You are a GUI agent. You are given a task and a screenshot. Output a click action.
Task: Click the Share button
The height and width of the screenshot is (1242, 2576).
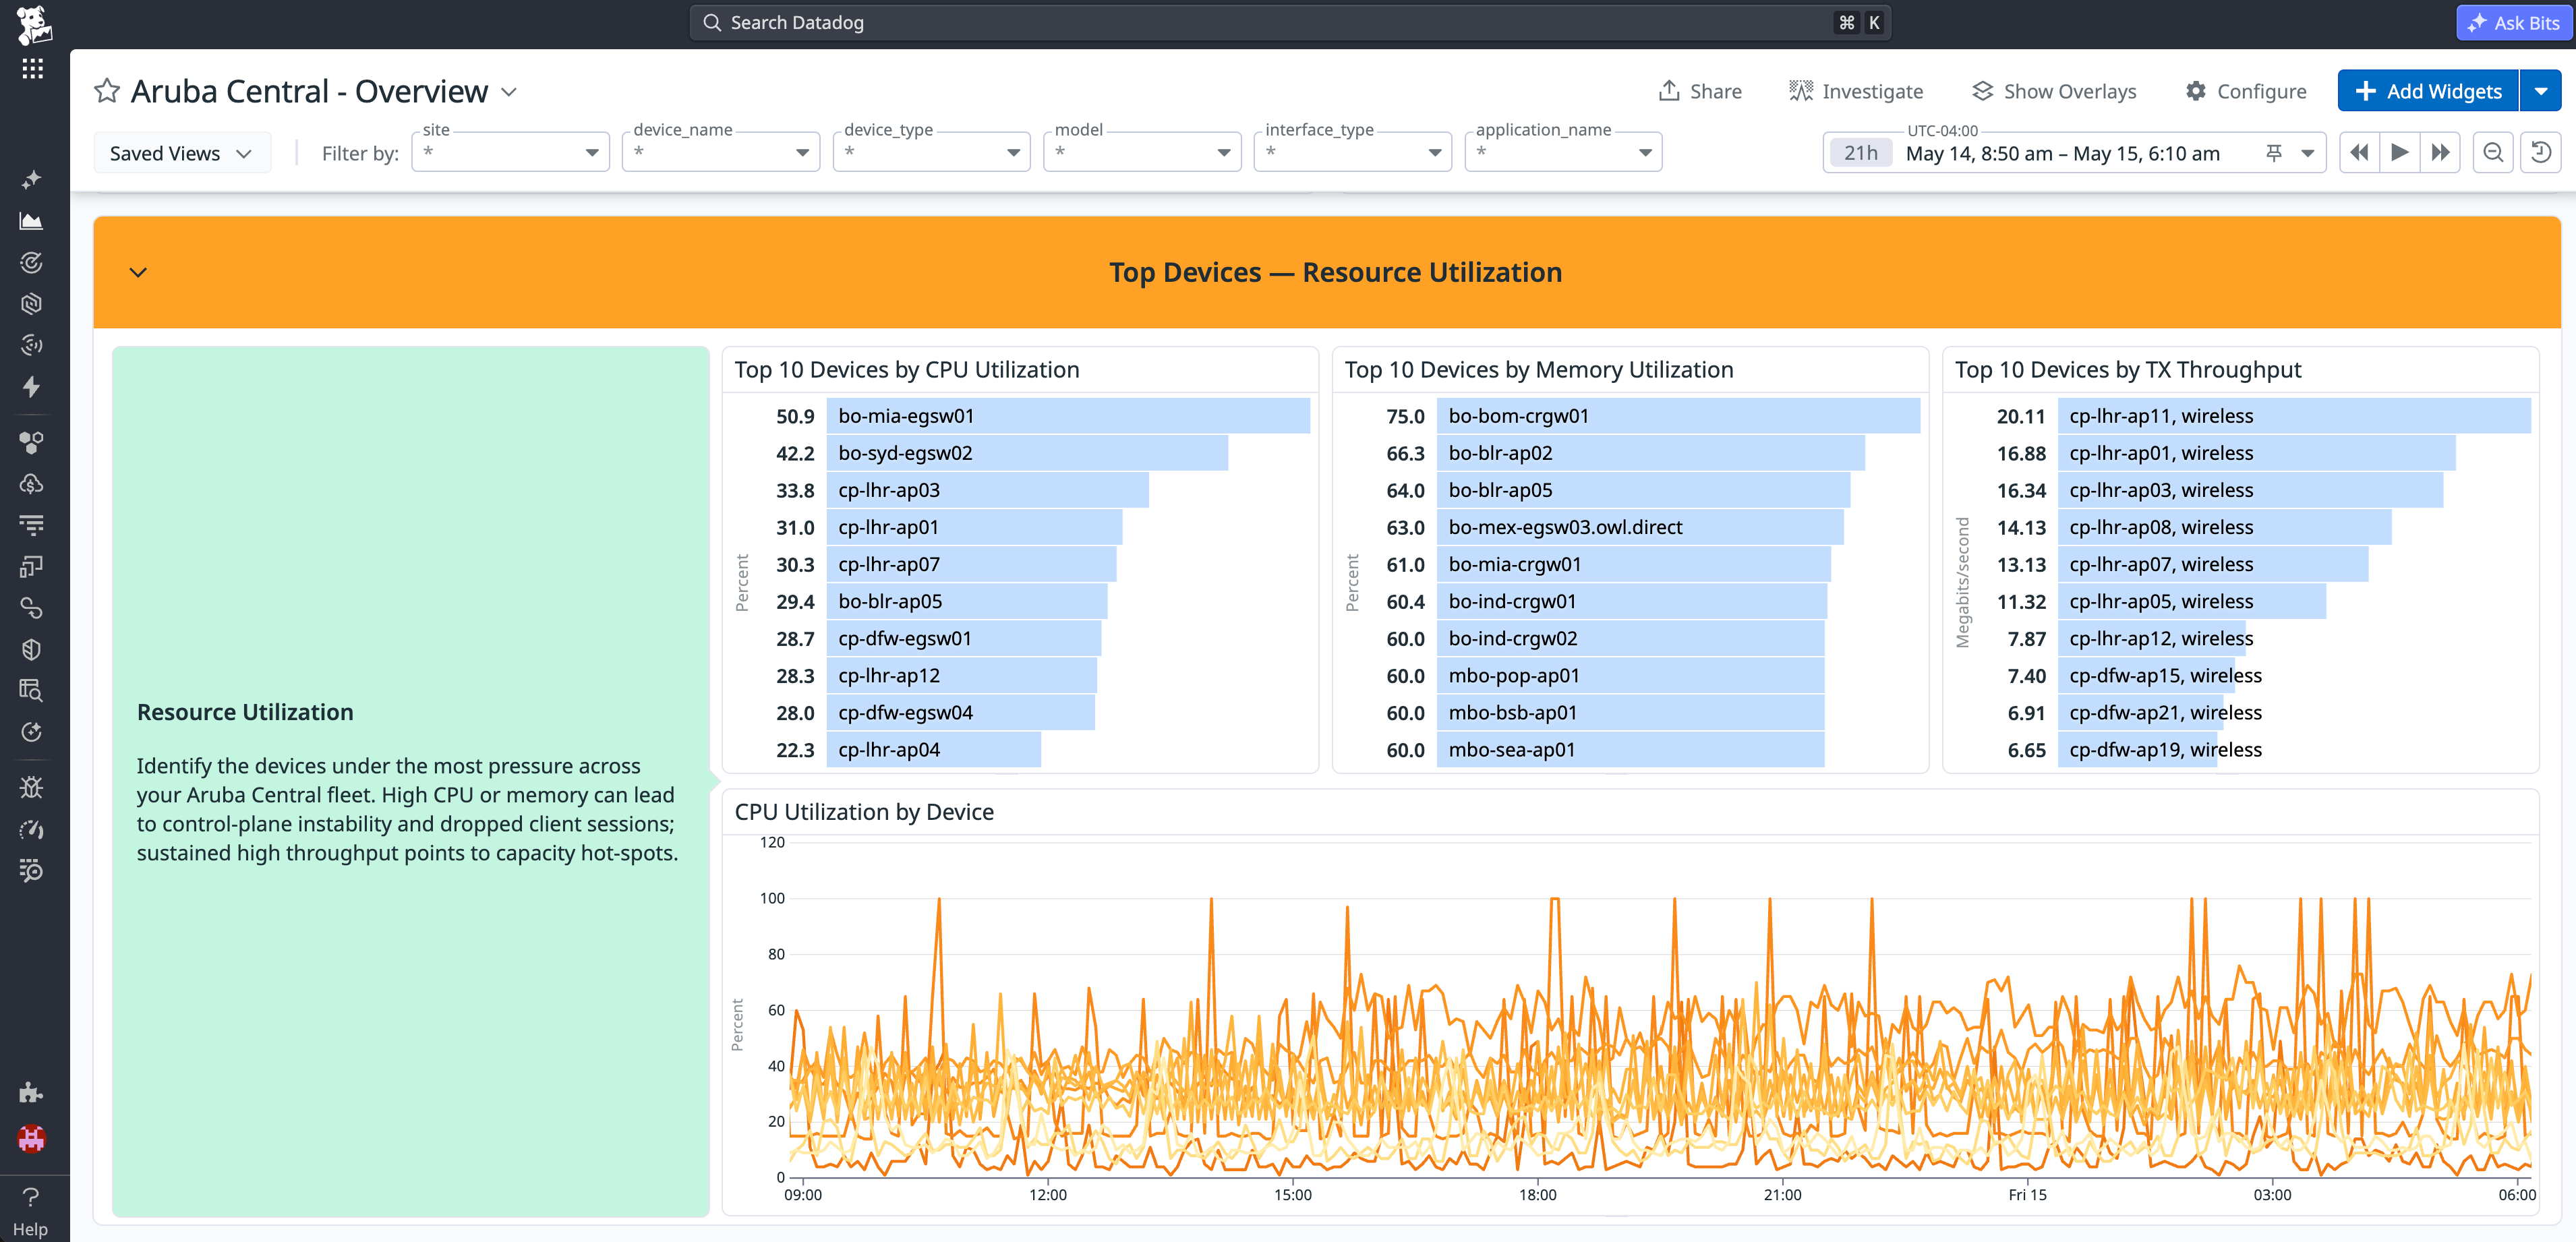(x=1700, y=91)
